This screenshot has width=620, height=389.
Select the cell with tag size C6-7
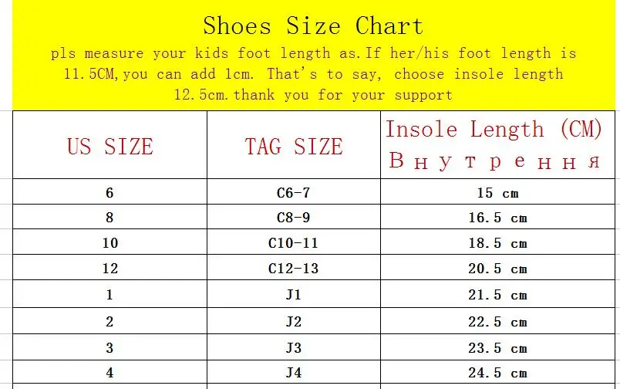293,192
